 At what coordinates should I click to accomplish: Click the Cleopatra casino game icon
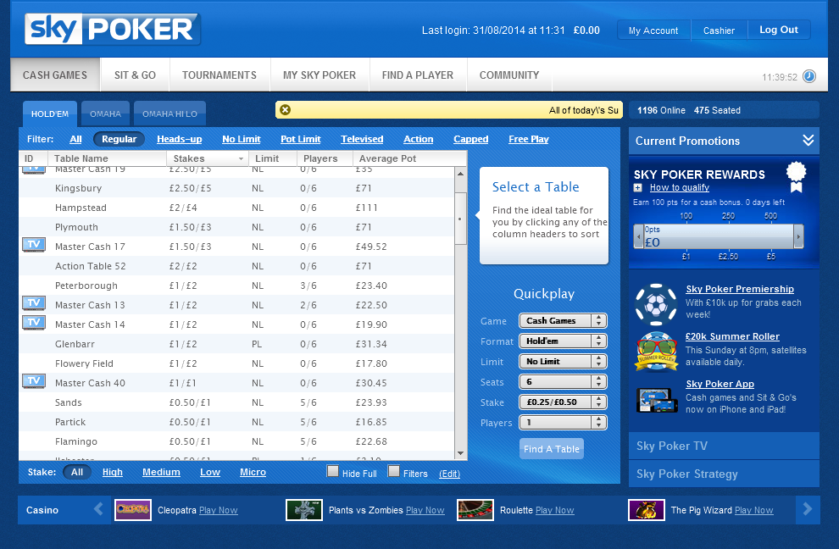coord(133,510)
